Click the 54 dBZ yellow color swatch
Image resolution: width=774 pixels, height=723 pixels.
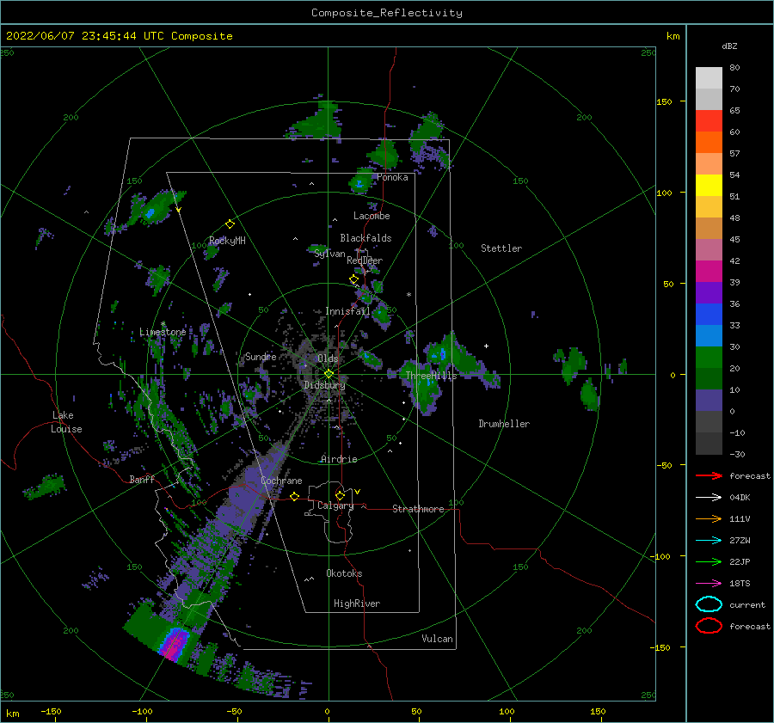click(709, 186)
